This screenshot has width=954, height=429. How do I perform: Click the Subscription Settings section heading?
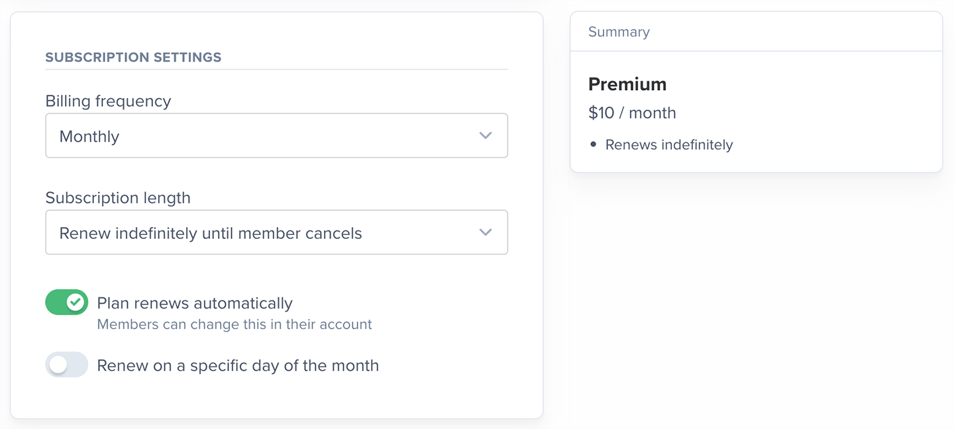click(x=133, y=57)
